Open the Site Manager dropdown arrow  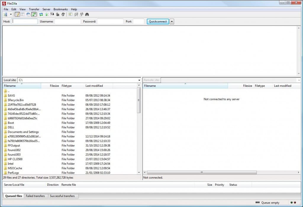pos(11,14)
